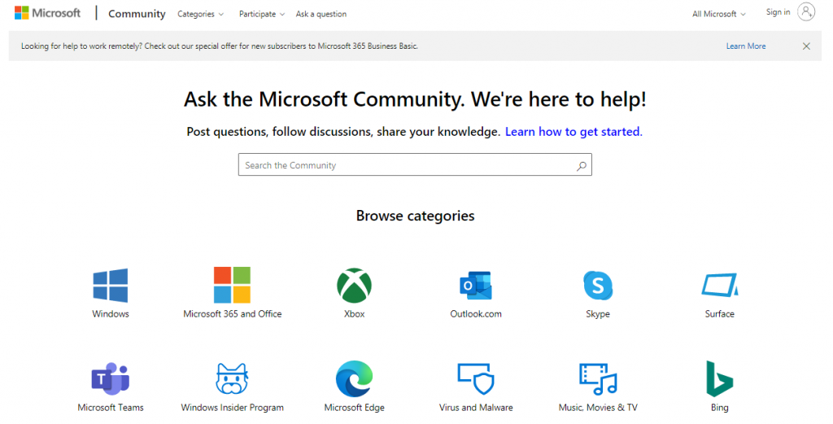Focus the Search the Community field
The height and width of the screenshot is (424, 833).
(x=415, y=164)
